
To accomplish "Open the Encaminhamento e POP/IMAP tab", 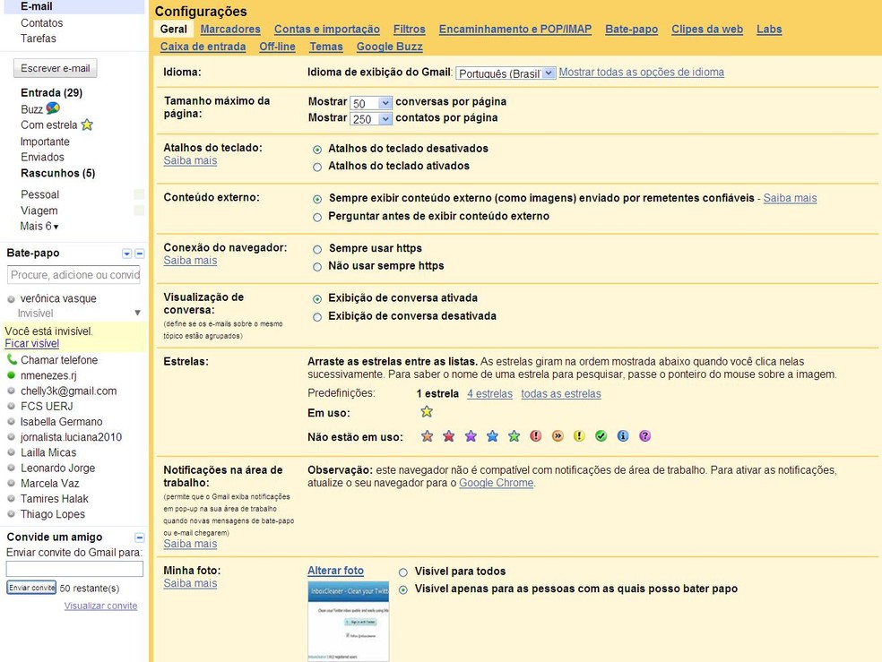I will (514, 29).
